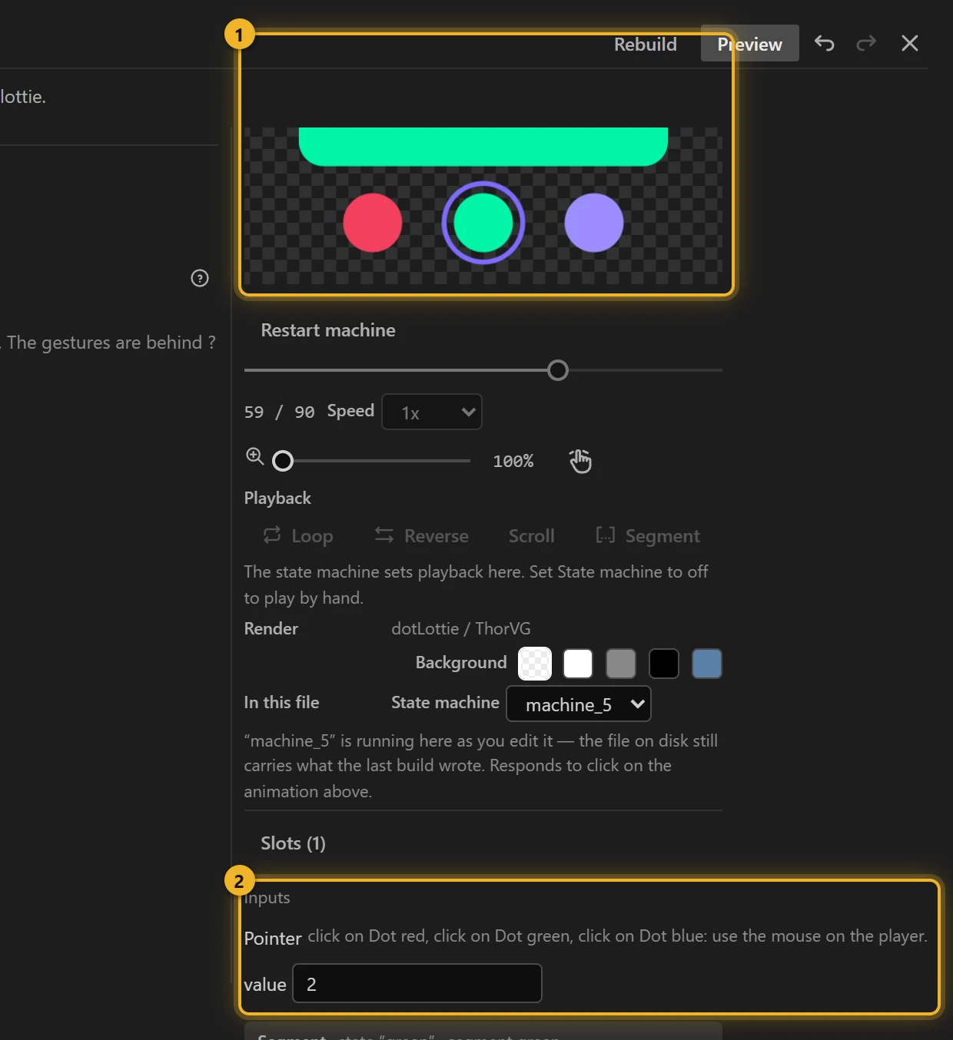Click the redo arrow icon
Screen dimensions: 953x1040
[x=866, y=43]
